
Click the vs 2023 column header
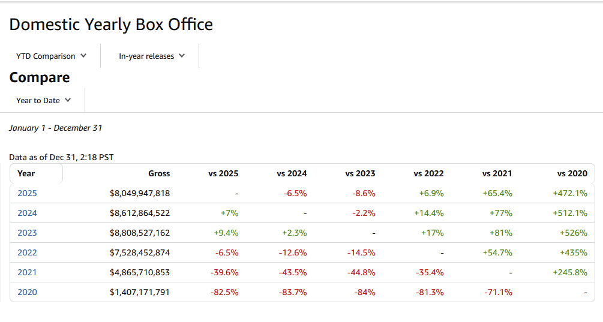(360, 173)
